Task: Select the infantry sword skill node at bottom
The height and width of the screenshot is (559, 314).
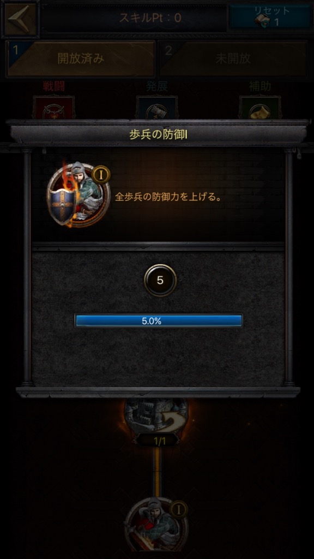Action: (156, 525)
